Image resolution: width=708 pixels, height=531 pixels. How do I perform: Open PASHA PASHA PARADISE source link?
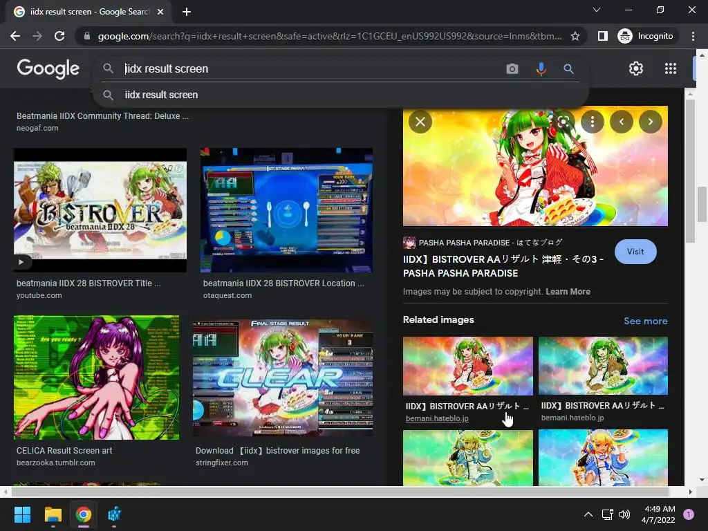483,243
